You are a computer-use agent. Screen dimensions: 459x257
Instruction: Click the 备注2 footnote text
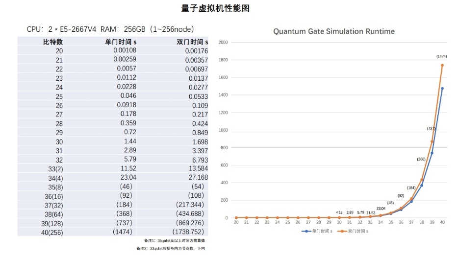pos(171,249)
